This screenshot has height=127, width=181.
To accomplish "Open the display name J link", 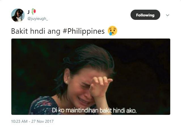I will 28,12.
